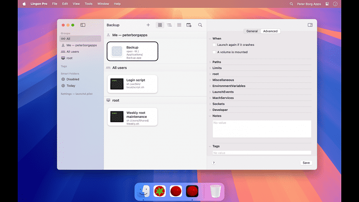Viewport: 359px width, 202px height.
Task: Select the Disabled smart folder
Action: coord(73,79)
